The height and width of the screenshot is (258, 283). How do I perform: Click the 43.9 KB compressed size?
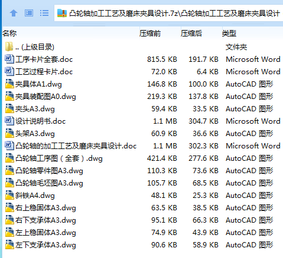pos(206,233)
